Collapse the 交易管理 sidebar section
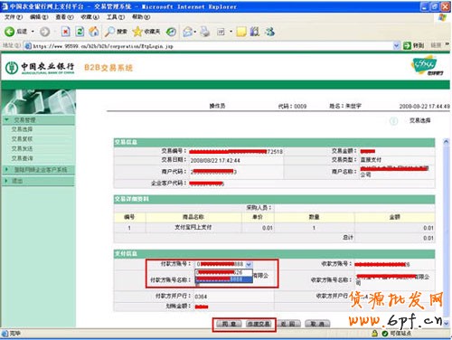Viewport: 452px width, 340px height. [39, 120]
